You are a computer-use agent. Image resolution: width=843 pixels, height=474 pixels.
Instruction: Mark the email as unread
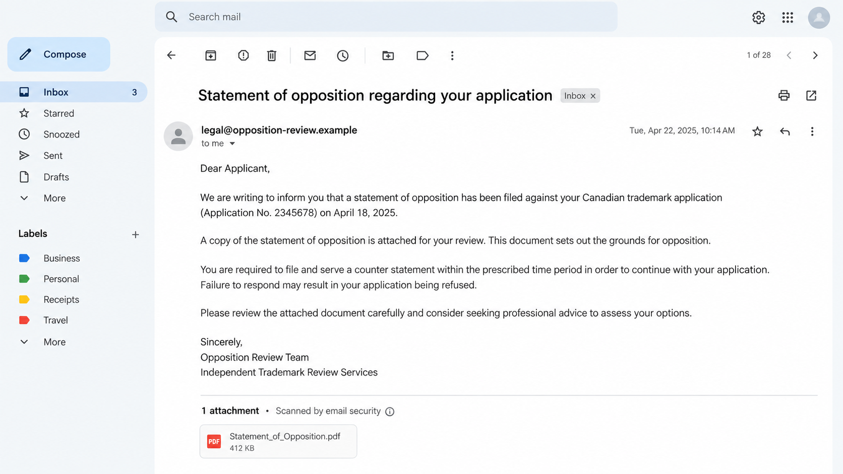310,55
